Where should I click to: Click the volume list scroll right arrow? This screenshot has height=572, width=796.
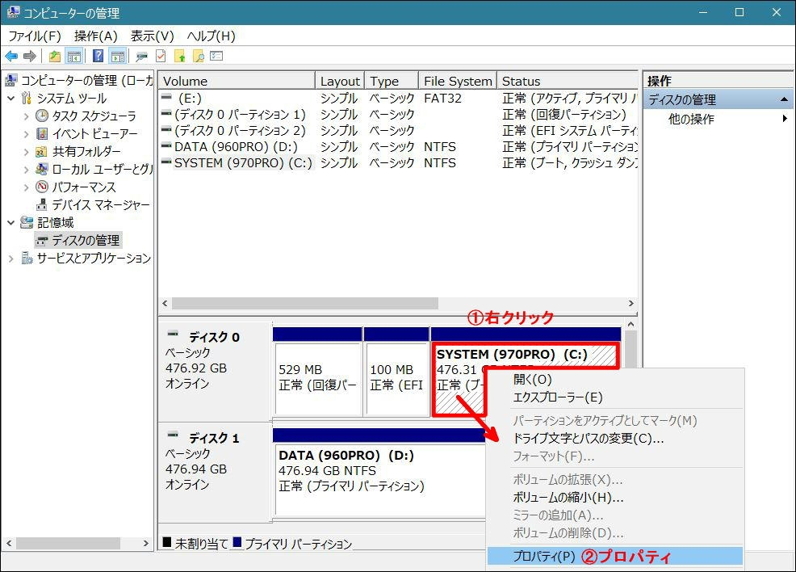(x=631, y=303)
